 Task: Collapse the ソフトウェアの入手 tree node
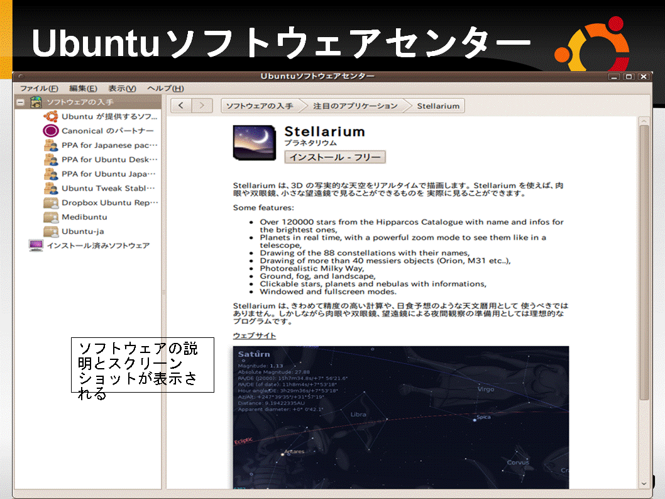(21, 102)
